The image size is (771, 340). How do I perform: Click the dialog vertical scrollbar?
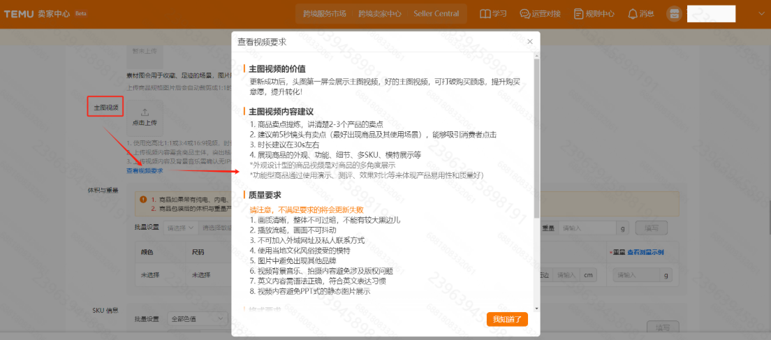point(536,138)
